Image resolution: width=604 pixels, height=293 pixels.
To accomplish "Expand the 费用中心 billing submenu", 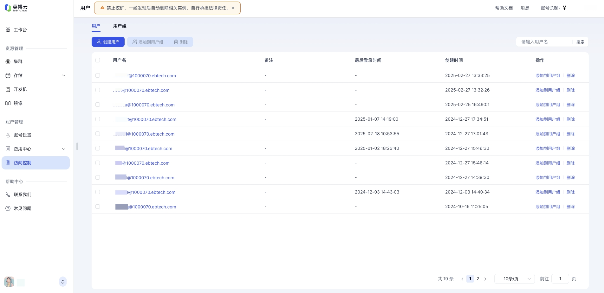I will coord(64,149).
